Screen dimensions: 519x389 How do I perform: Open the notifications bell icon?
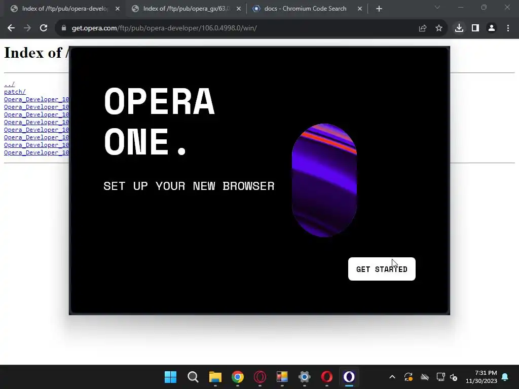point(505,377)
